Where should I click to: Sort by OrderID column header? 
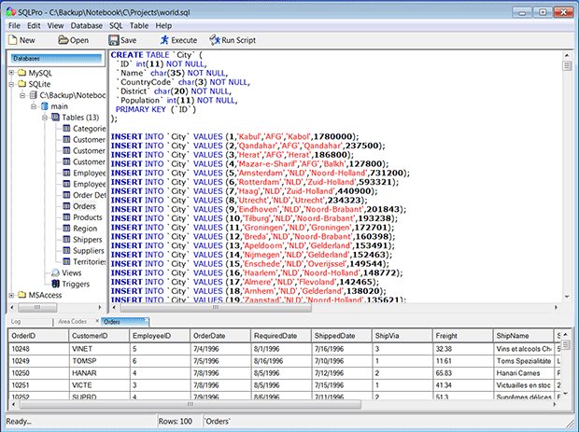click(38, 336)
